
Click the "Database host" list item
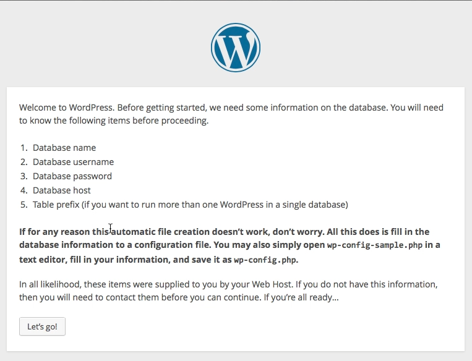point(62,190)
